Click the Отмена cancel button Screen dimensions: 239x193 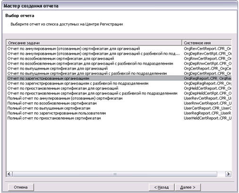pyautogui.click(x=21, y=187)
